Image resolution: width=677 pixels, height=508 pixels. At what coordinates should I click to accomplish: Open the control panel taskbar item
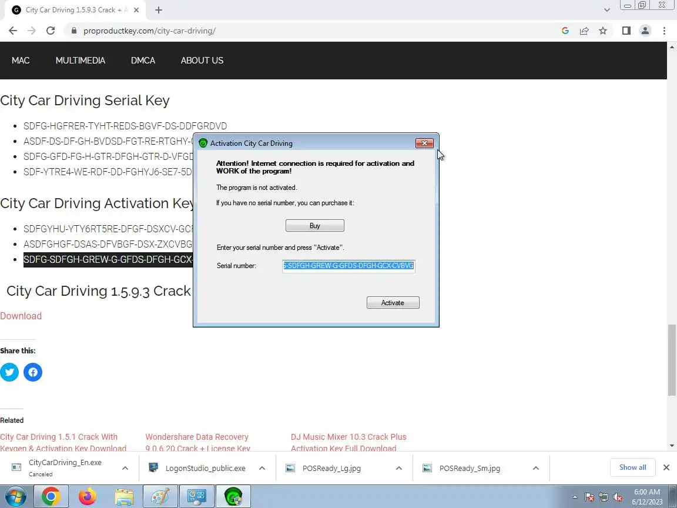pyautogui.click(x=197, y=496)
